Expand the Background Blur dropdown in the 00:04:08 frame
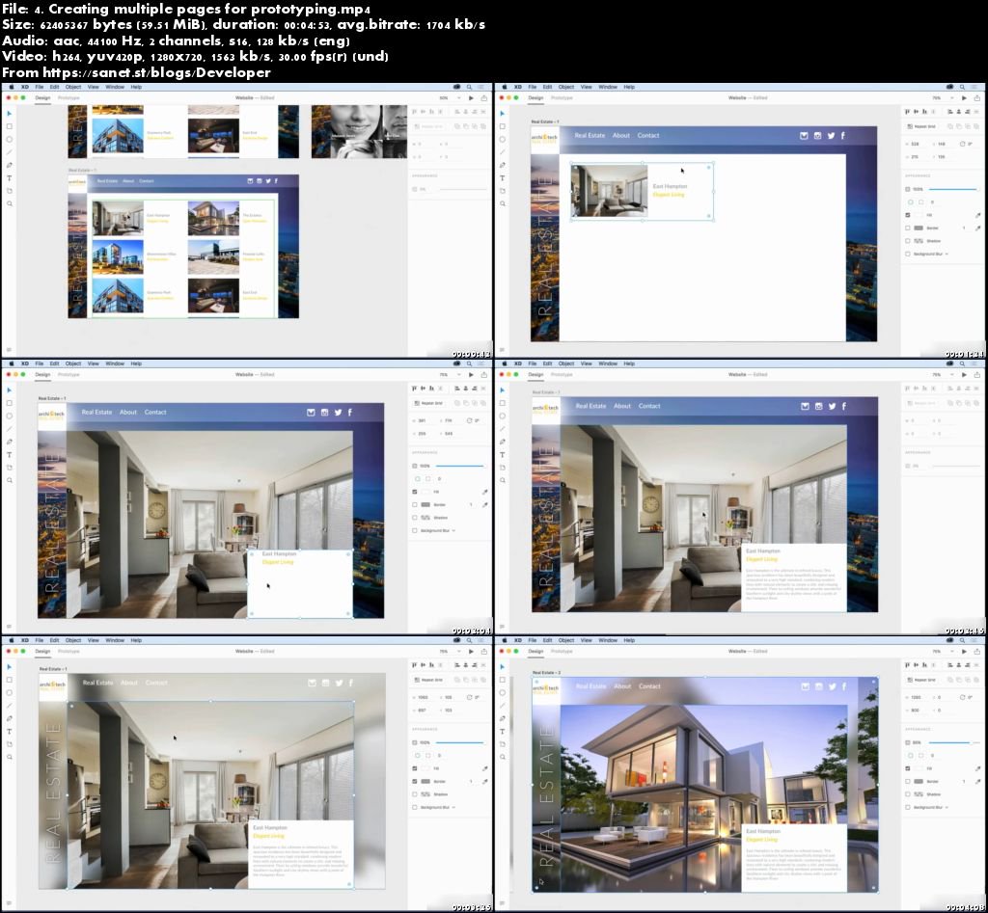Image resolution: width=988 pixels, height=913 pixels. pos(947,807)
